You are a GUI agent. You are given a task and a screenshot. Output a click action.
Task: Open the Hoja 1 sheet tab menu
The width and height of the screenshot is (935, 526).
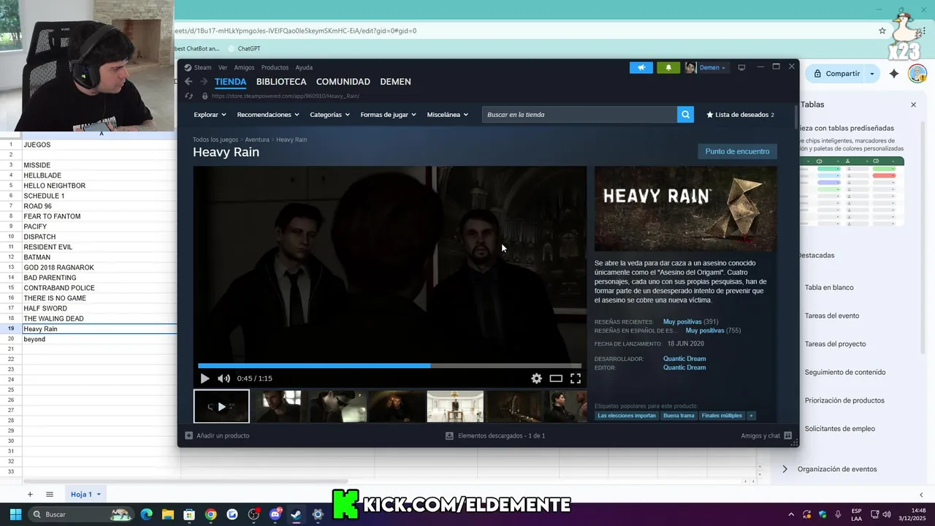click(x=99, y=495)
